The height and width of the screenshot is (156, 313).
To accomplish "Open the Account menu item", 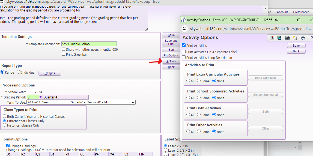I will click(282, 12).
